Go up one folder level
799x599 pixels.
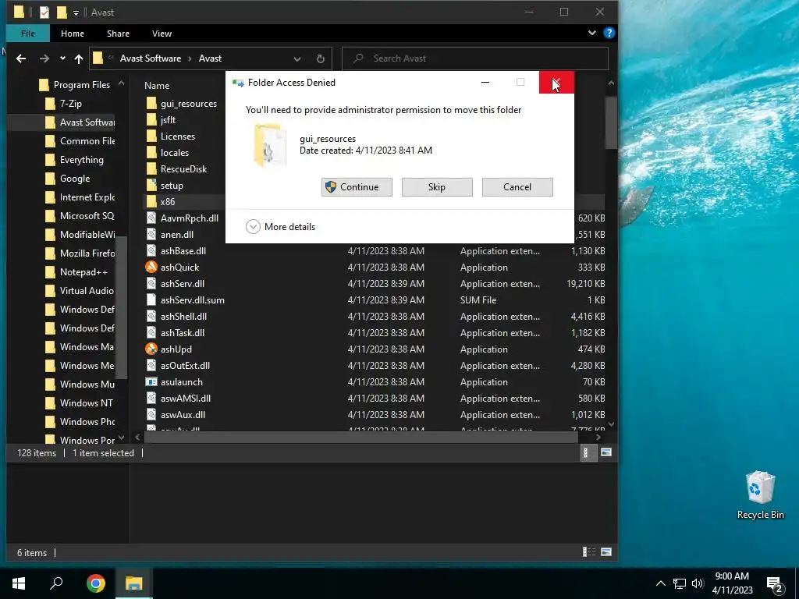coord(79,58)
